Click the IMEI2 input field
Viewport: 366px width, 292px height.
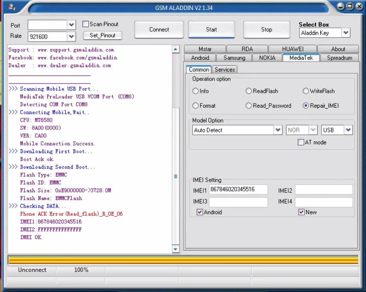[323, 189]
